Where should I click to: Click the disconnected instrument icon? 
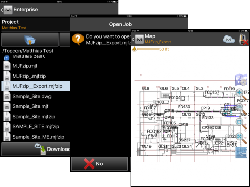coord(244,40)
